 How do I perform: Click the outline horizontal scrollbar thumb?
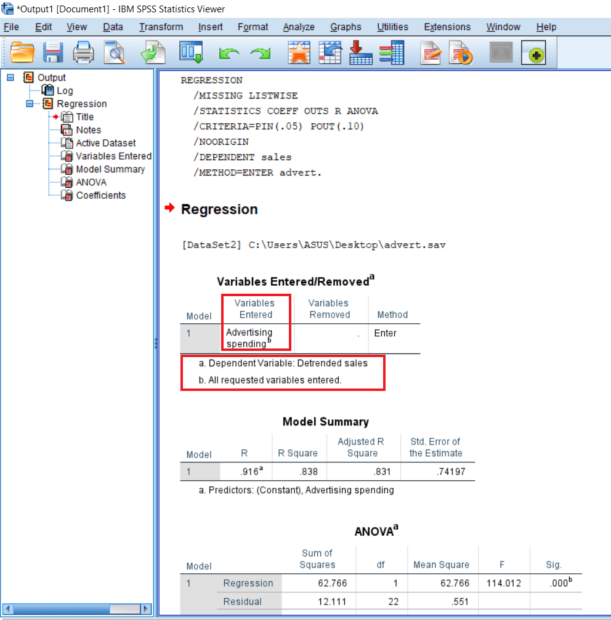pos(62,608)
